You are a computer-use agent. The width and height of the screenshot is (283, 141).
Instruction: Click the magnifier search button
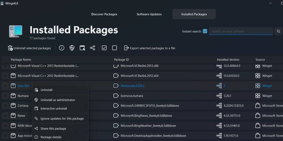[279, 31]
